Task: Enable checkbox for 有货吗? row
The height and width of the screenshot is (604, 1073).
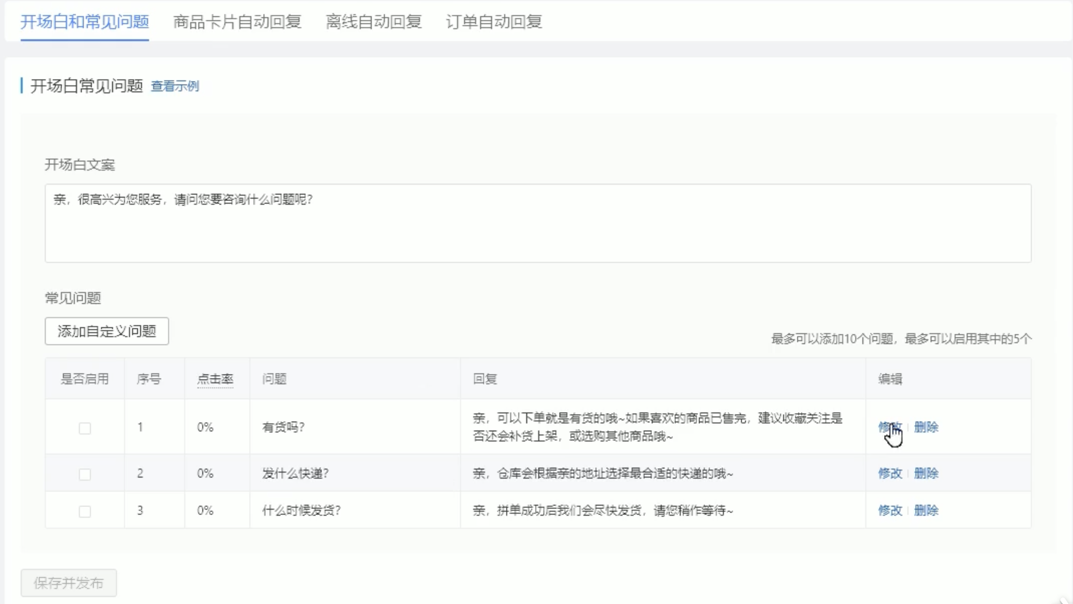Action: click(x=85, y=428)
